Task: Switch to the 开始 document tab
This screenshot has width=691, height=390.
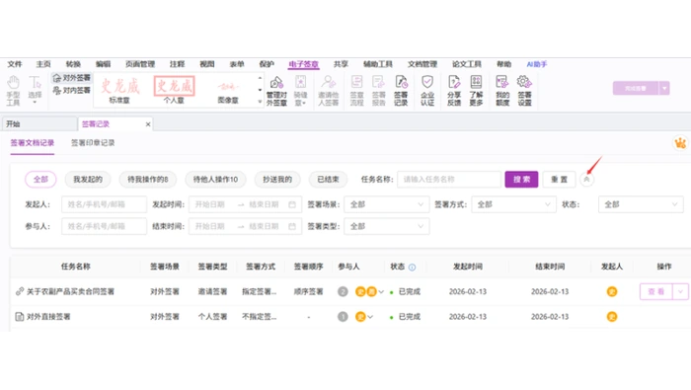Action: point(39,124)
